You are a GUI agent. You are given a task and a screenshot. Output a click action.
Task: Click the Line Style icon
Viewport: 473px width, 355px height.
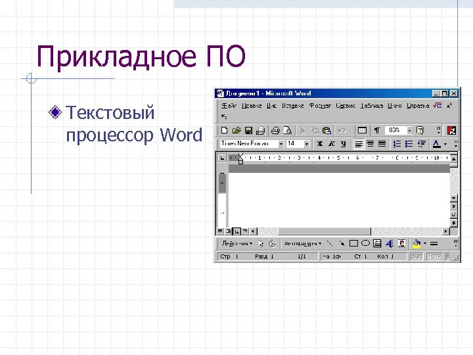pyautogui.click(x=434, y=243)
